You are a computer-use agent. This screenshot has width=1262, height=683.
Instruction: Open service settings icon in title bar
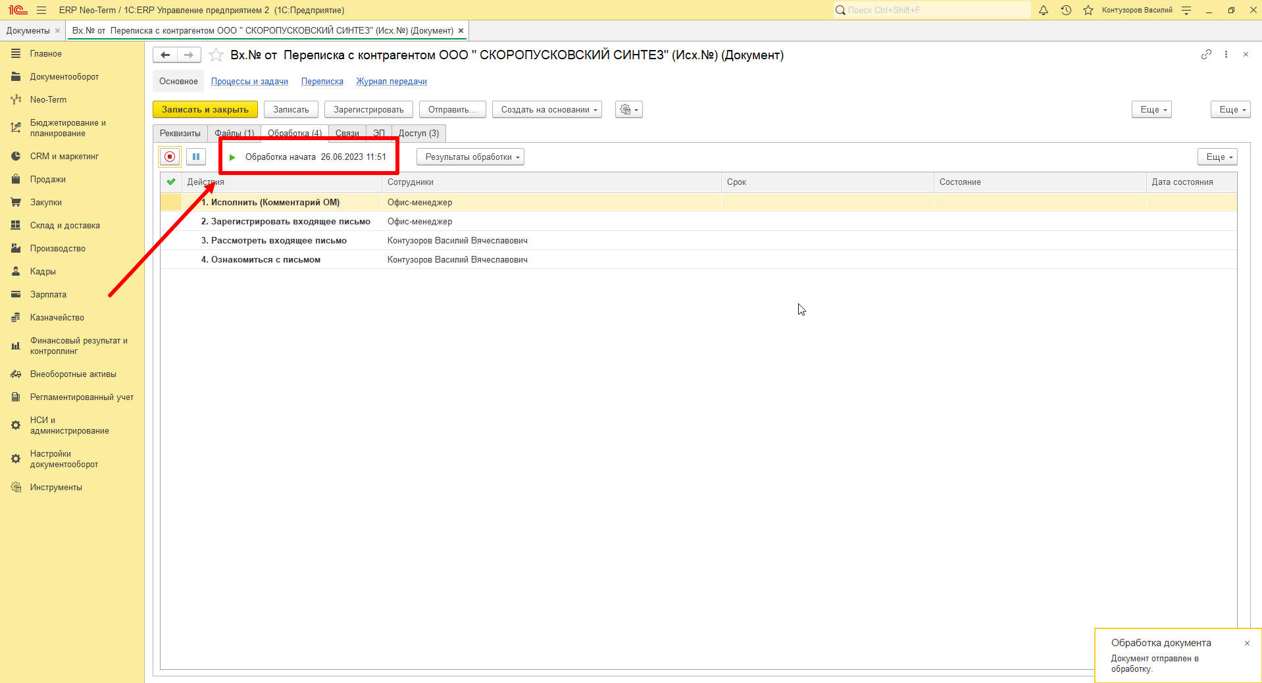coord(1186,10)
